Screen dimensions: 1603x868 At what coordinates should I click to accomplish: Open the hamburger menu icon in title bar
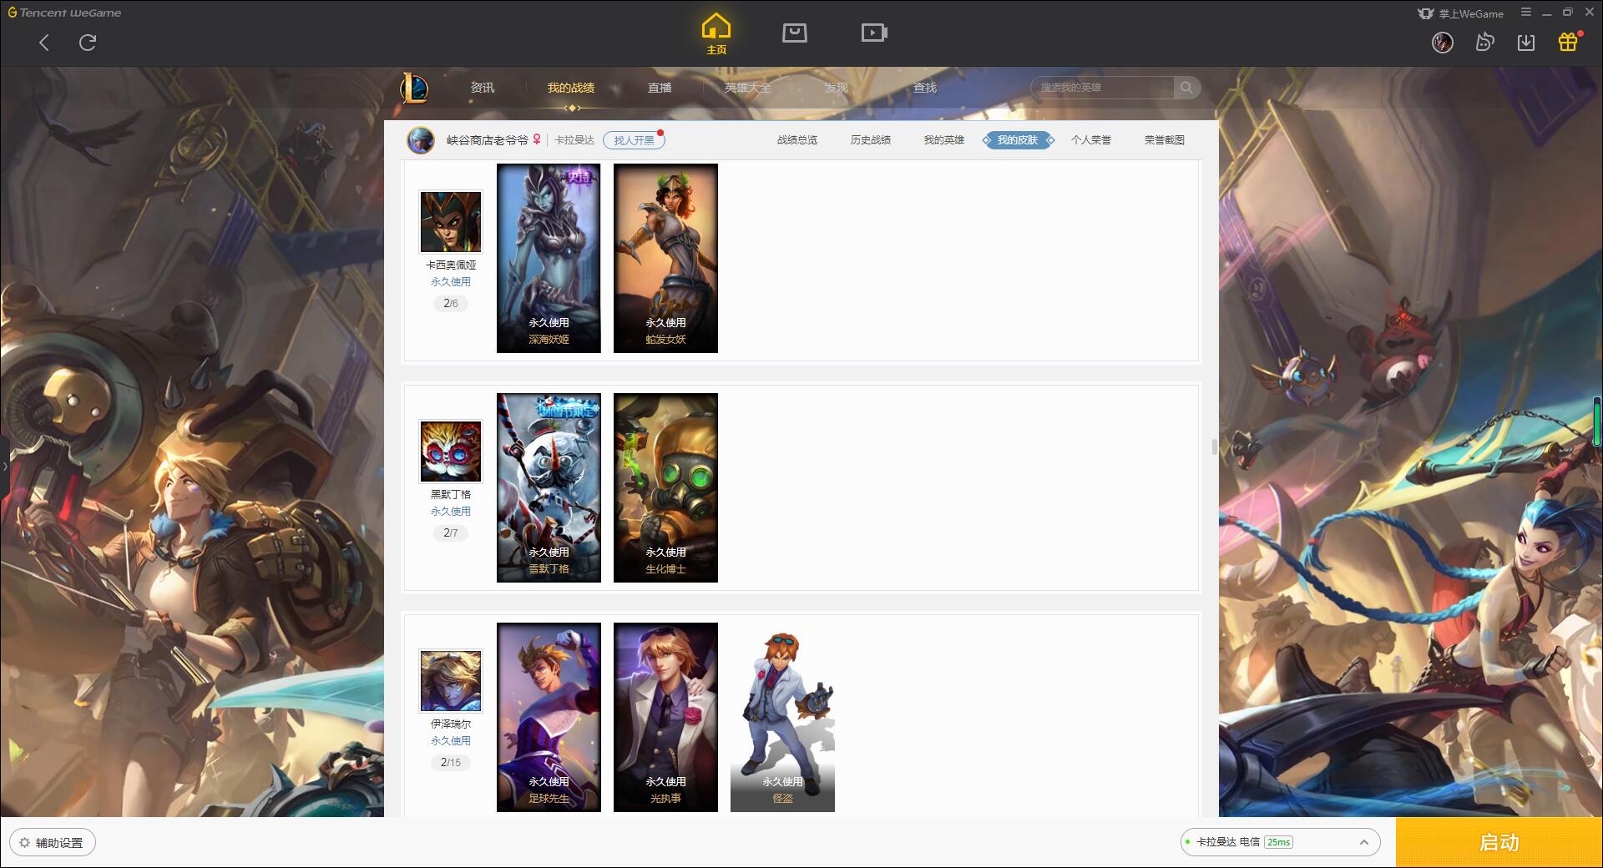point(1526,13)
